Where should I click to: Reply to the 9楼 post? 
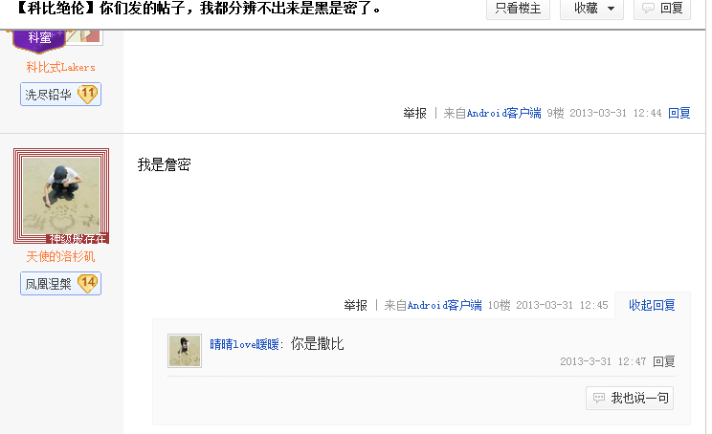(x=679, y=113)
